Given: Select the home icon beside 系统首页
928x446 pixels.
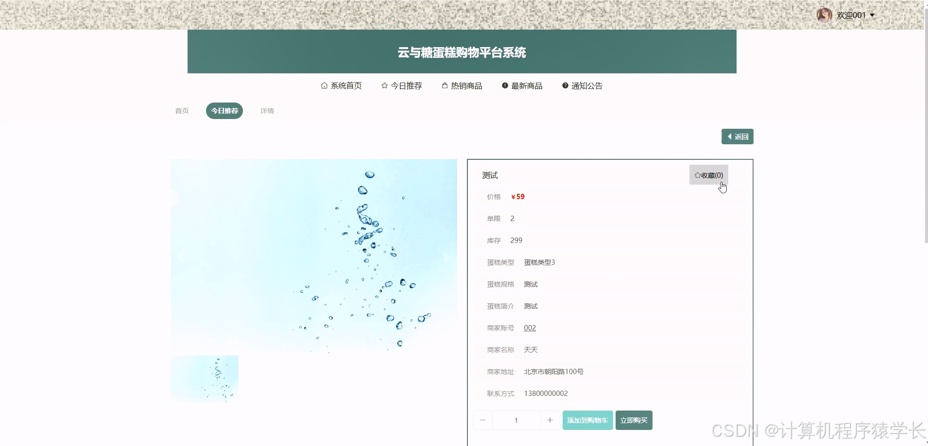Looking at the screenshot, I should click(324, 86).
